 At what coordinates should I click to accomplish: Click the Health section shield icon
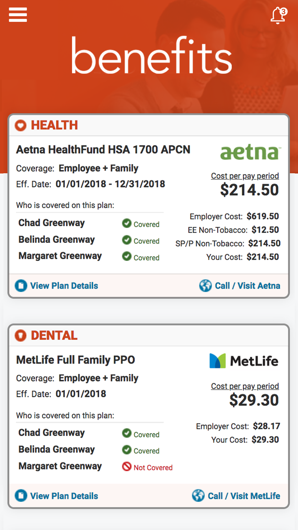(x=21, y=125)
